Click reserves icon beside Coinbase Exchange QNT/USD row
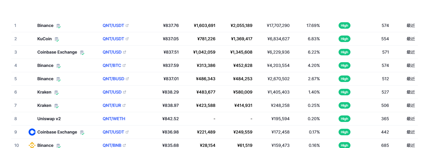Viewport: 431px width, 148px height. click(x=82, y=52)
